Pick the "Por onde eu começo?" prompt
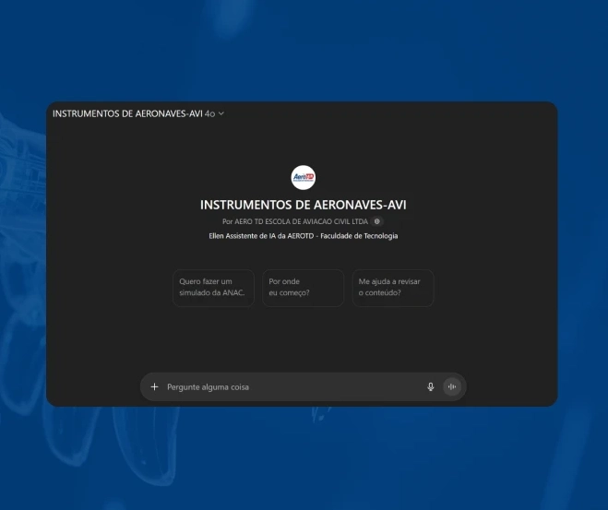Viewport: 608px width, 510px height. (302, 288)
